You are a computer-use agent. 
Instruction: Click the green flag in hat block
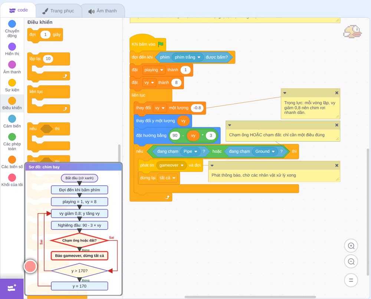(161, 44)
